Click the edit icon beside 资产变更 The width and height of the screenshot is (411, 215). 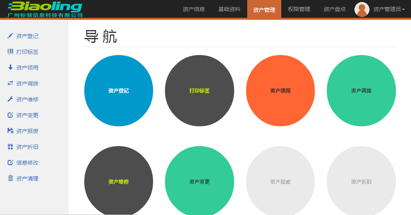click(10, 115)
